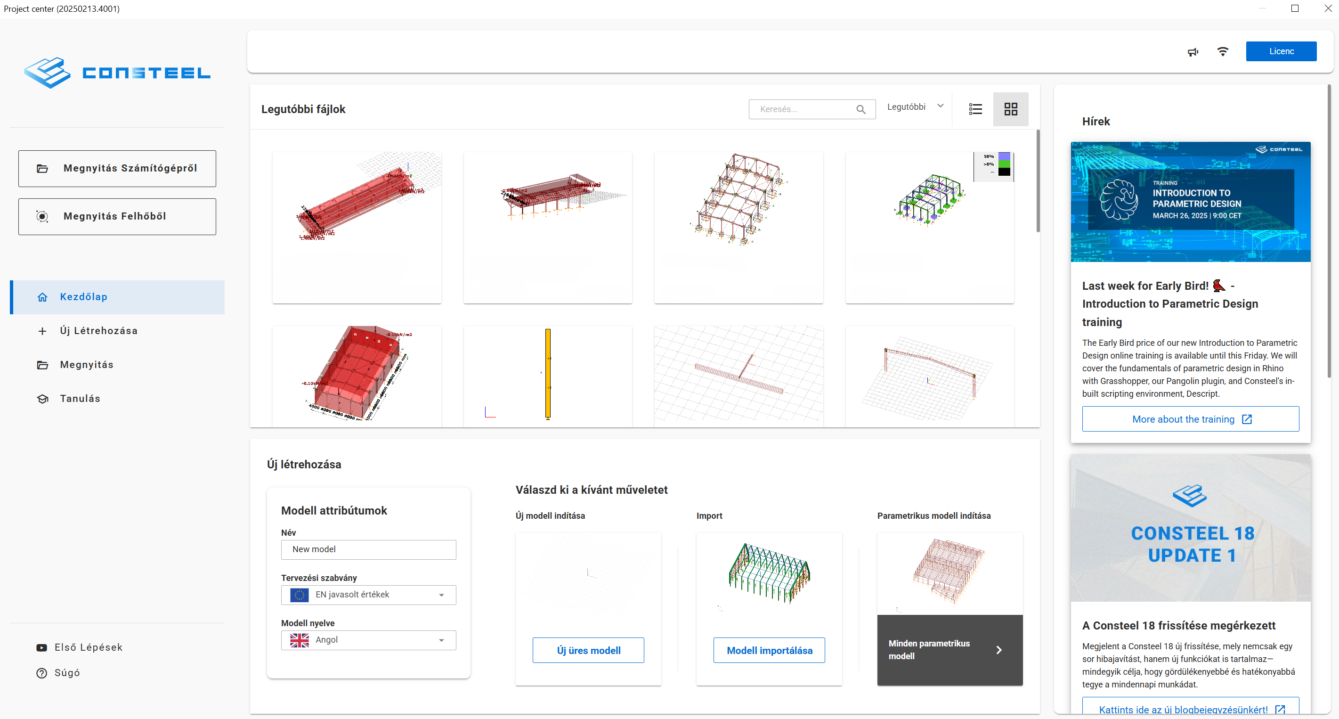The width and height of the screenshot is (1339, 719).
Task: Click the cloud icon in Megnyitás Felhőből
Action: [x=42, y=216]
